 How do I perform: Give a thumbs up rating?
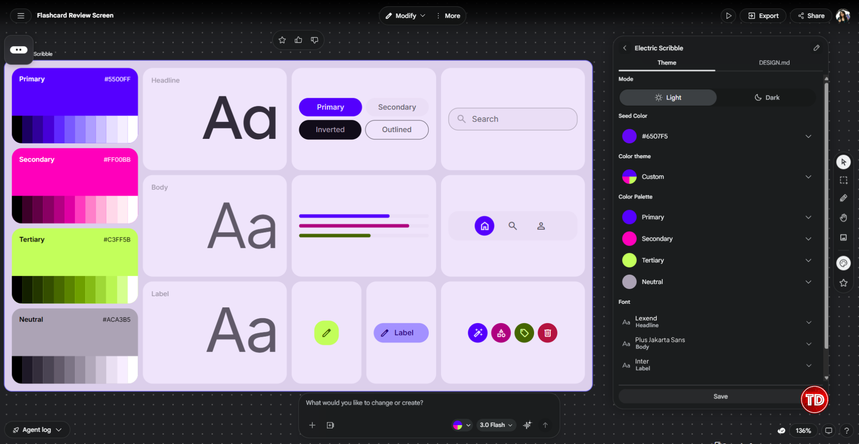click(x=298, y=40)
